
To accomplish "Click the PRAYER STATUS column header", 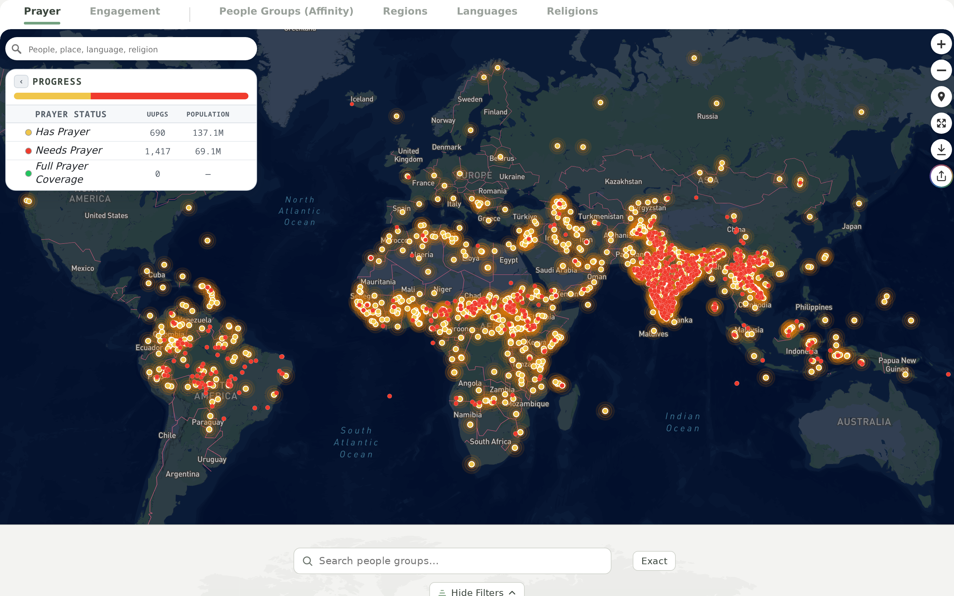I will tap(71, 114).
